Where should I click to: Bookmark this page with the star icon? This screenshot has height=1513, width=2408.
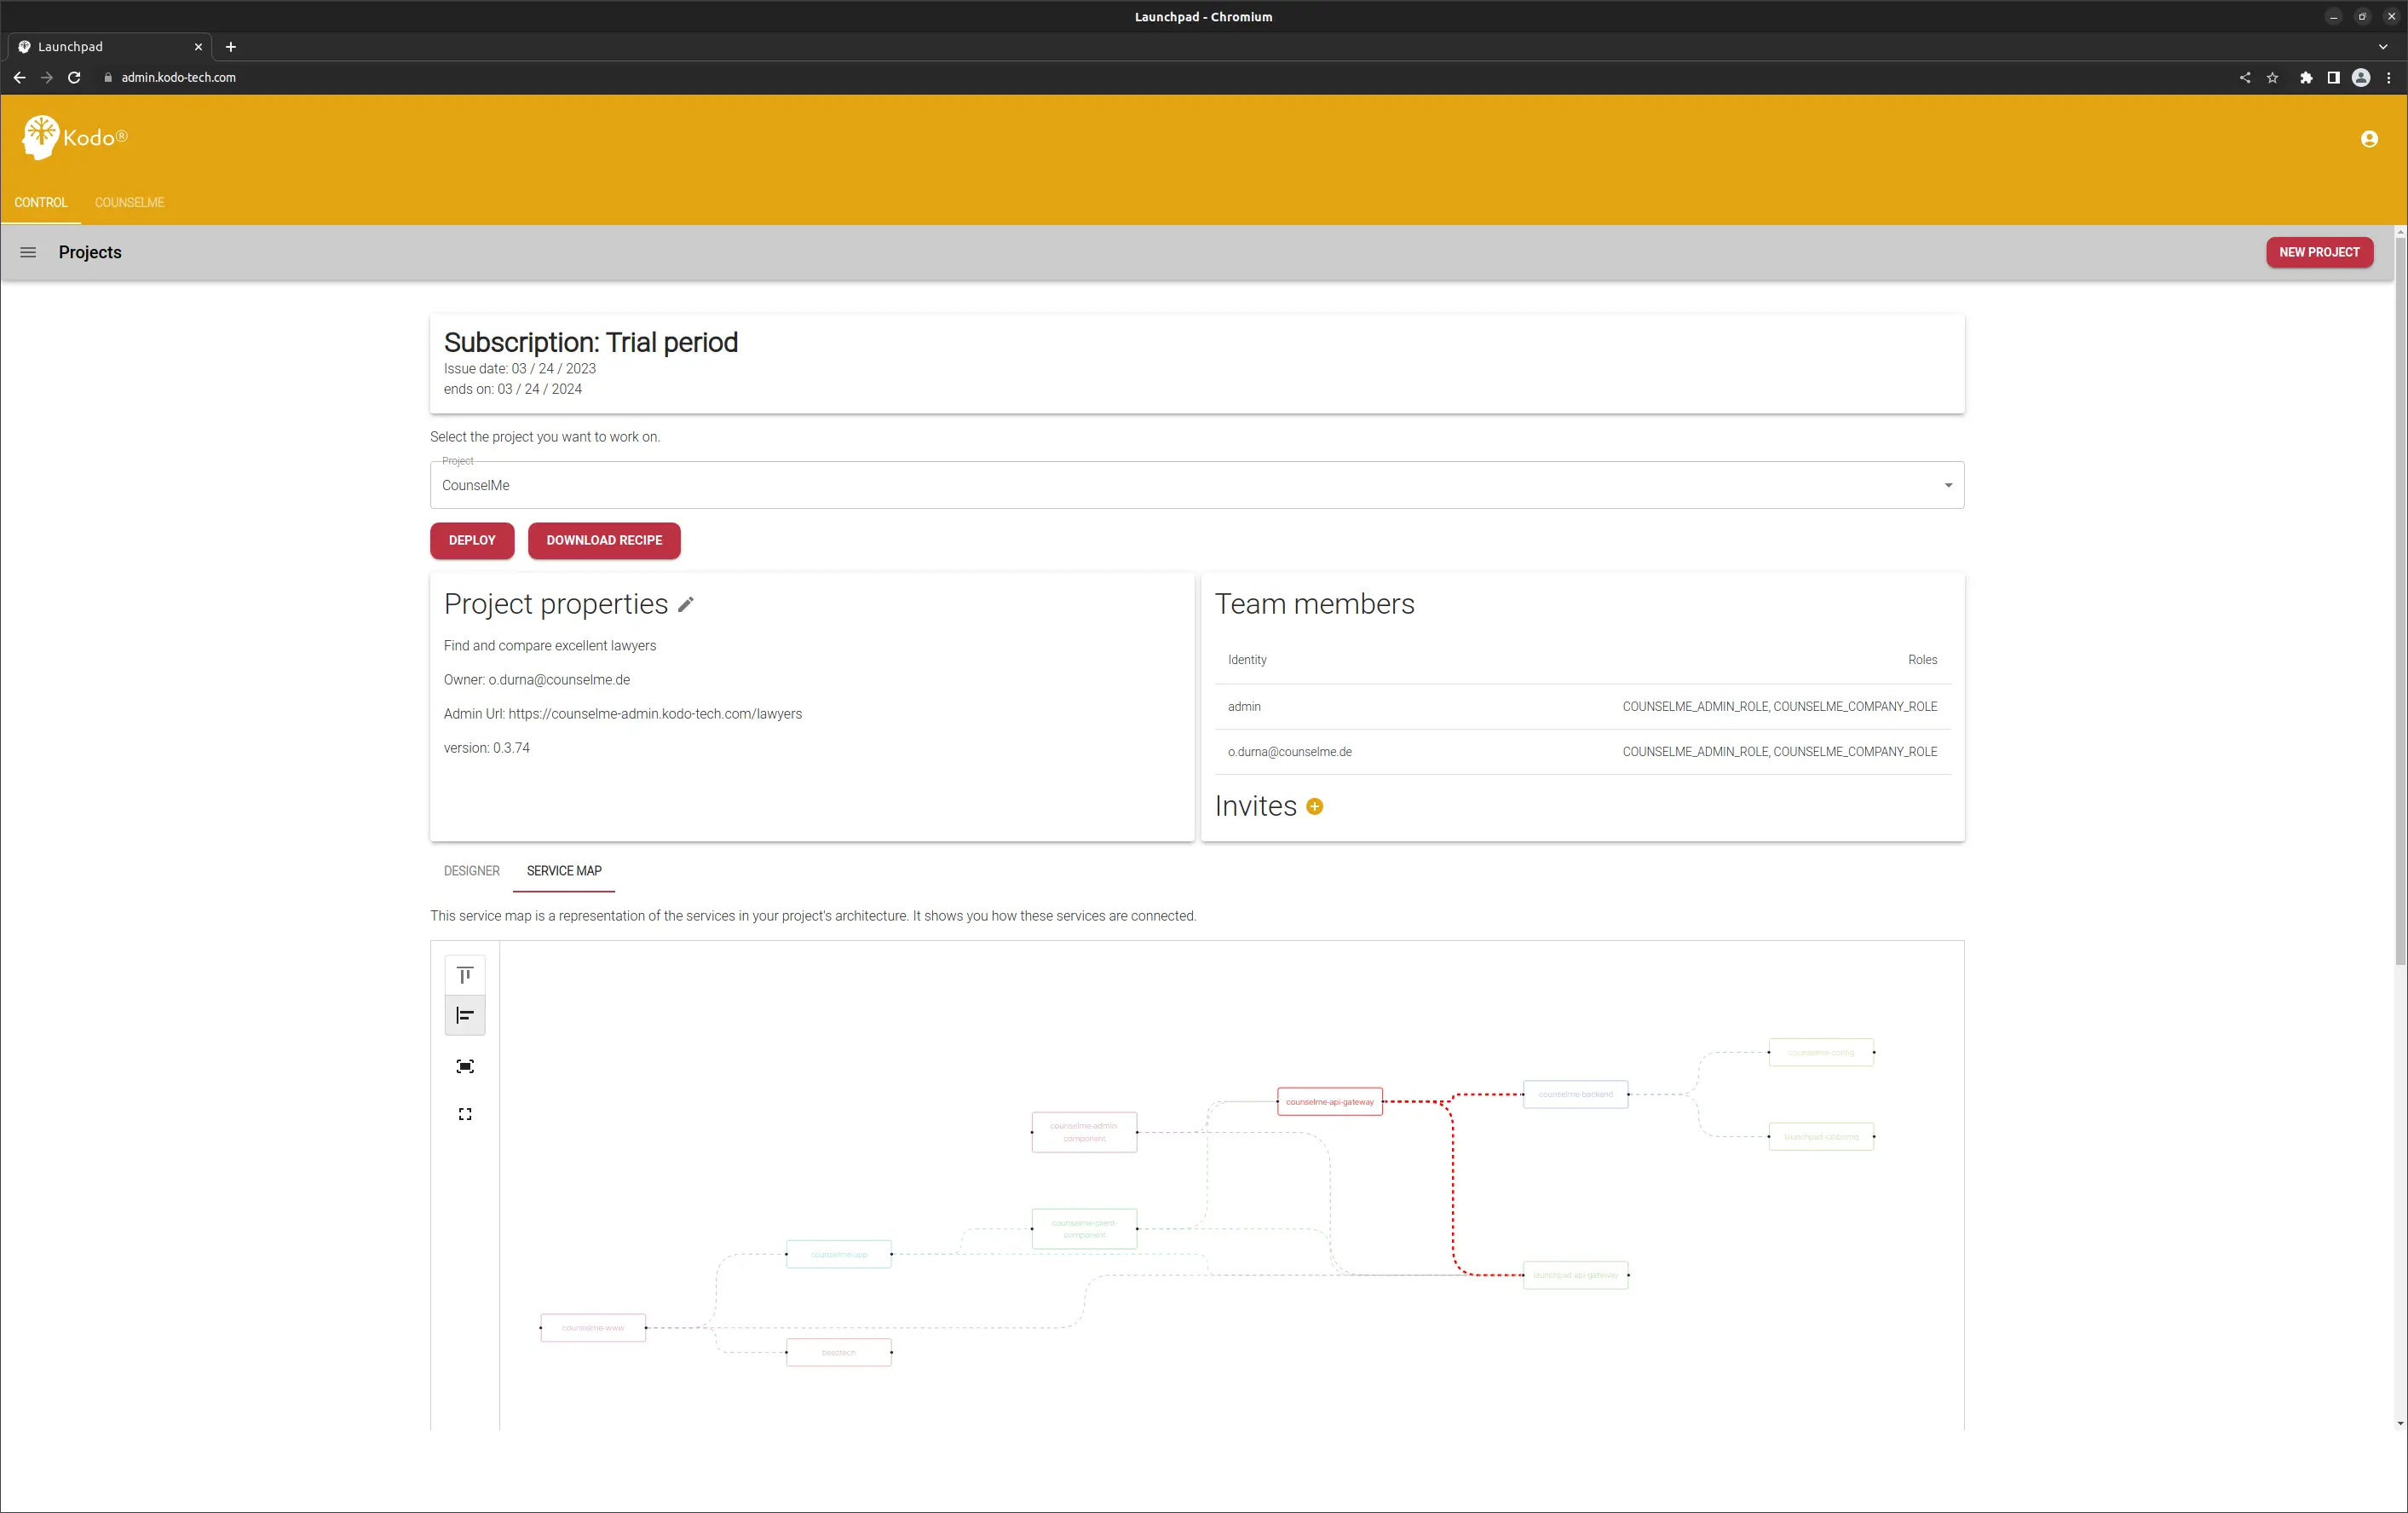(2272, 77)
